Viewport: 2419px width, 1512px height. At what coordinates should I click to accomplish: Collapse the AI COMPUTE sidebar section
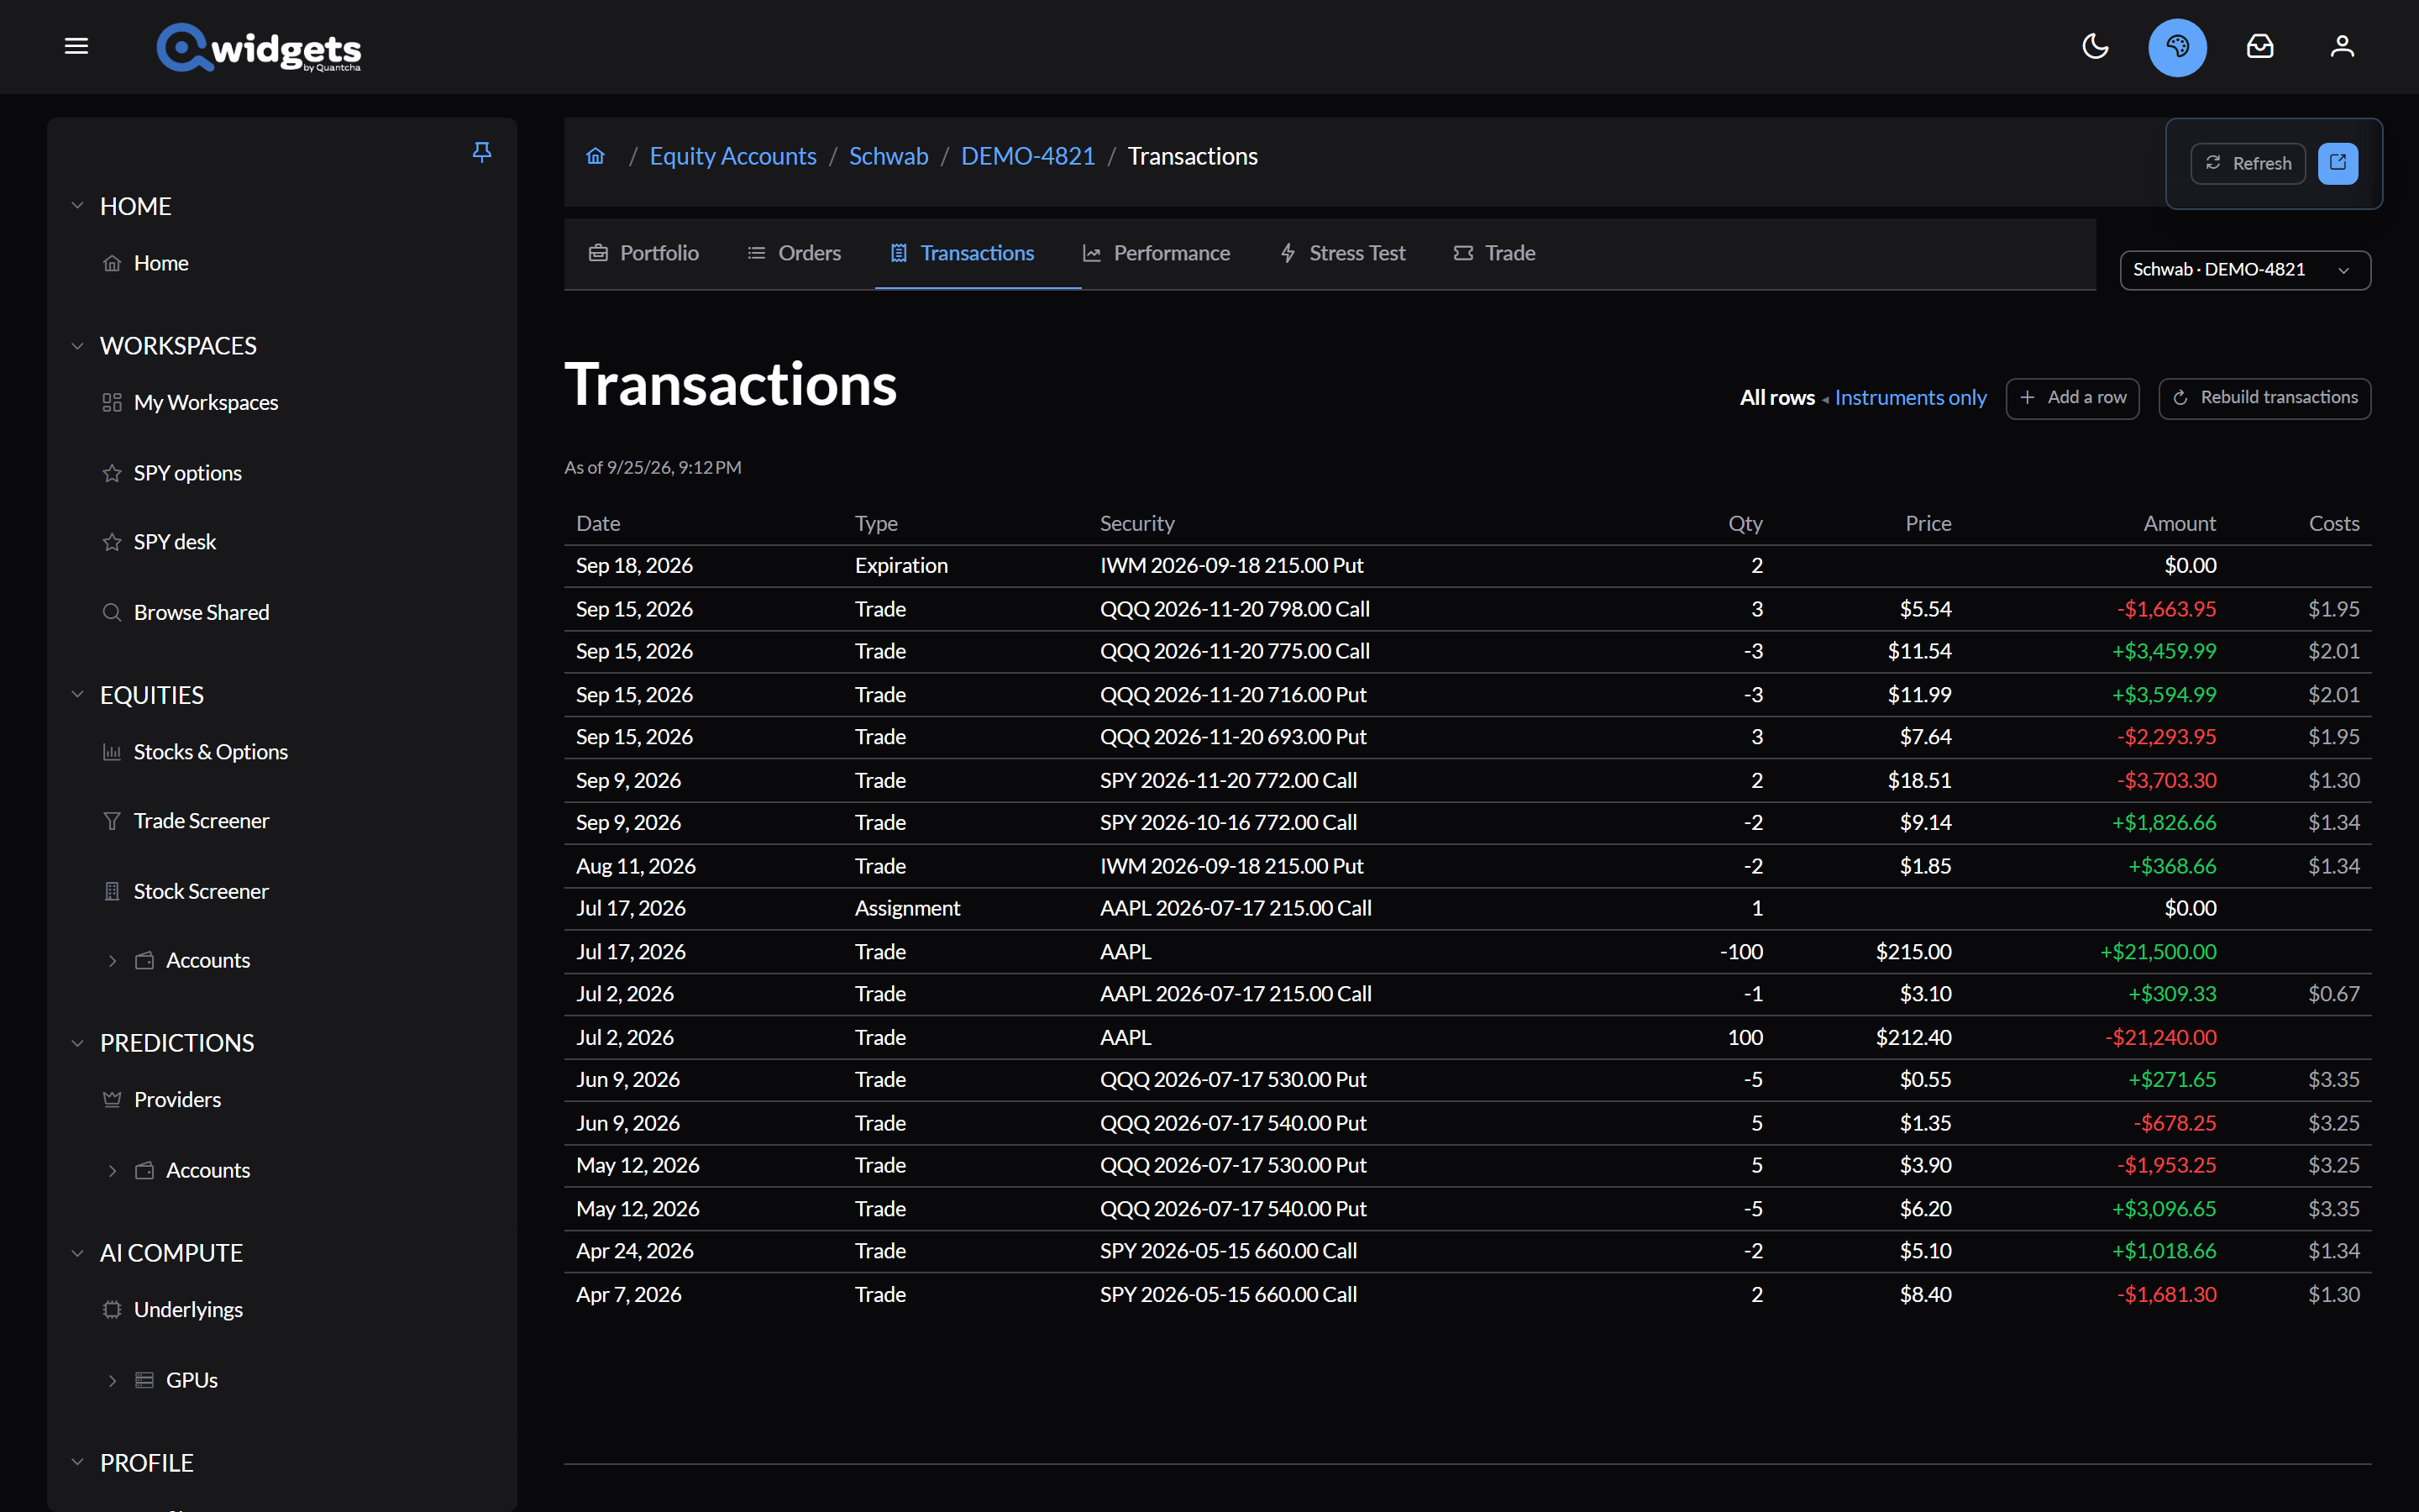pos(78,1253)
